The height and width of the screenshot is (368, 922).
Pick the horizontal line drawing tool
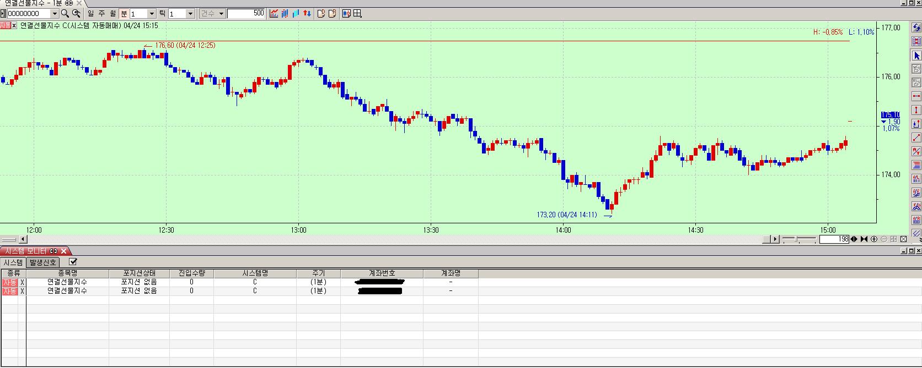click(x=916, y=96)
